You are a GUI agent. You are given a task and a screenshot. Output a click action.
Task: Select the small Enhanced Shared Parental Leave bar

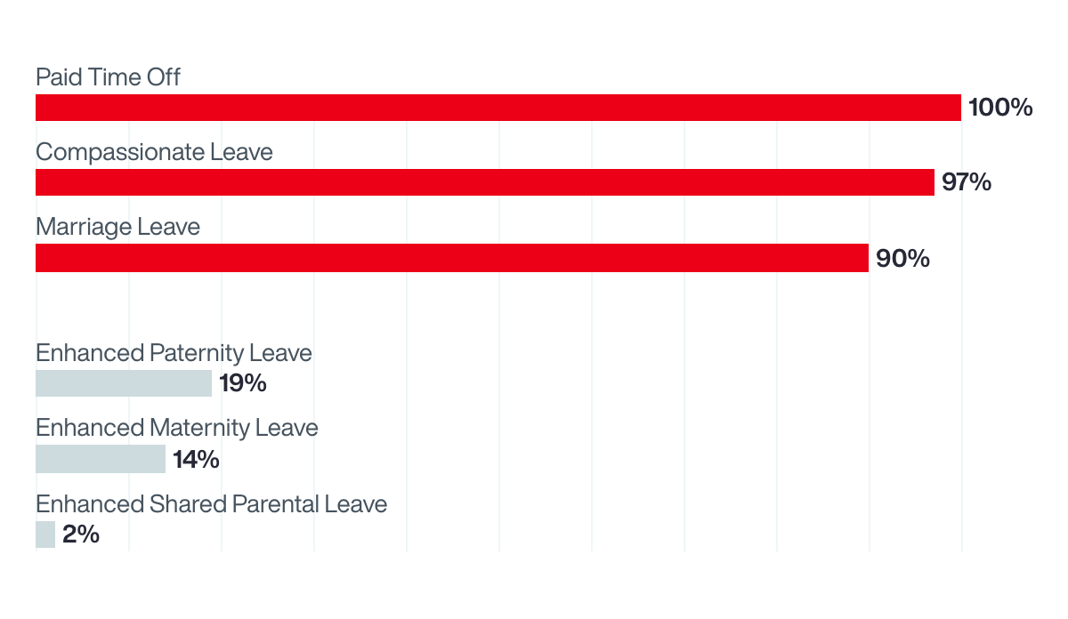point(45,535)
